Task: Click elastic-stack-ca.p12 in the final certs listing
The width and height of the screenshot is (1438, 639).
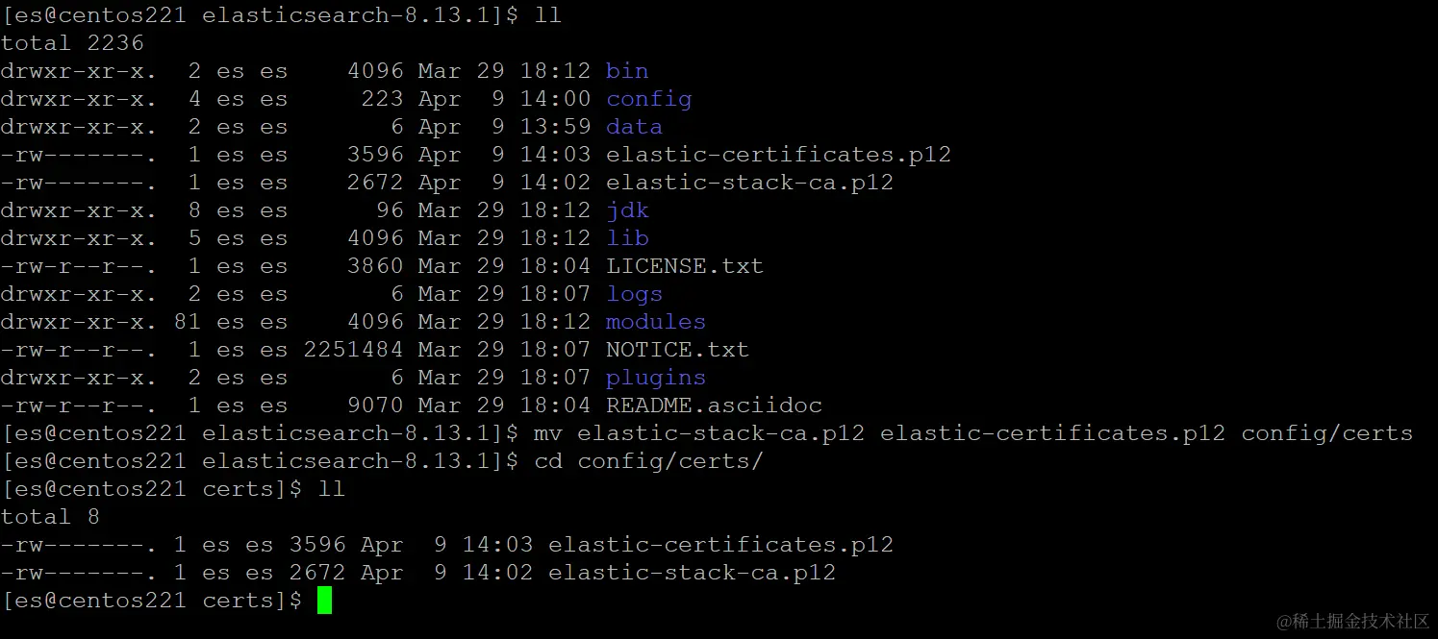Action: [692, 573]
